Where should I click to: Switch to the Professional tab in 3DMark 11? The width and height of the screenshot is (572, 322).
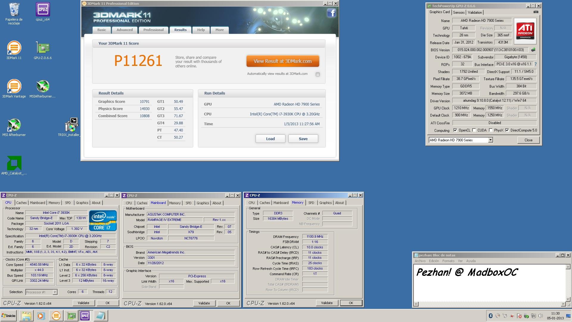coord(153,30)
